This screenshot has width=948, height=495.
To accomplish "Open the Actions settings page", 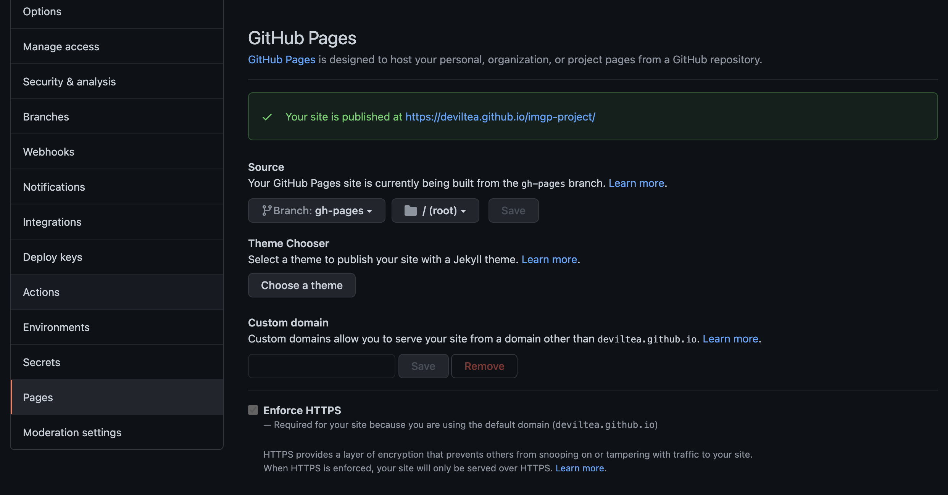I will click(x=117, y=292).
